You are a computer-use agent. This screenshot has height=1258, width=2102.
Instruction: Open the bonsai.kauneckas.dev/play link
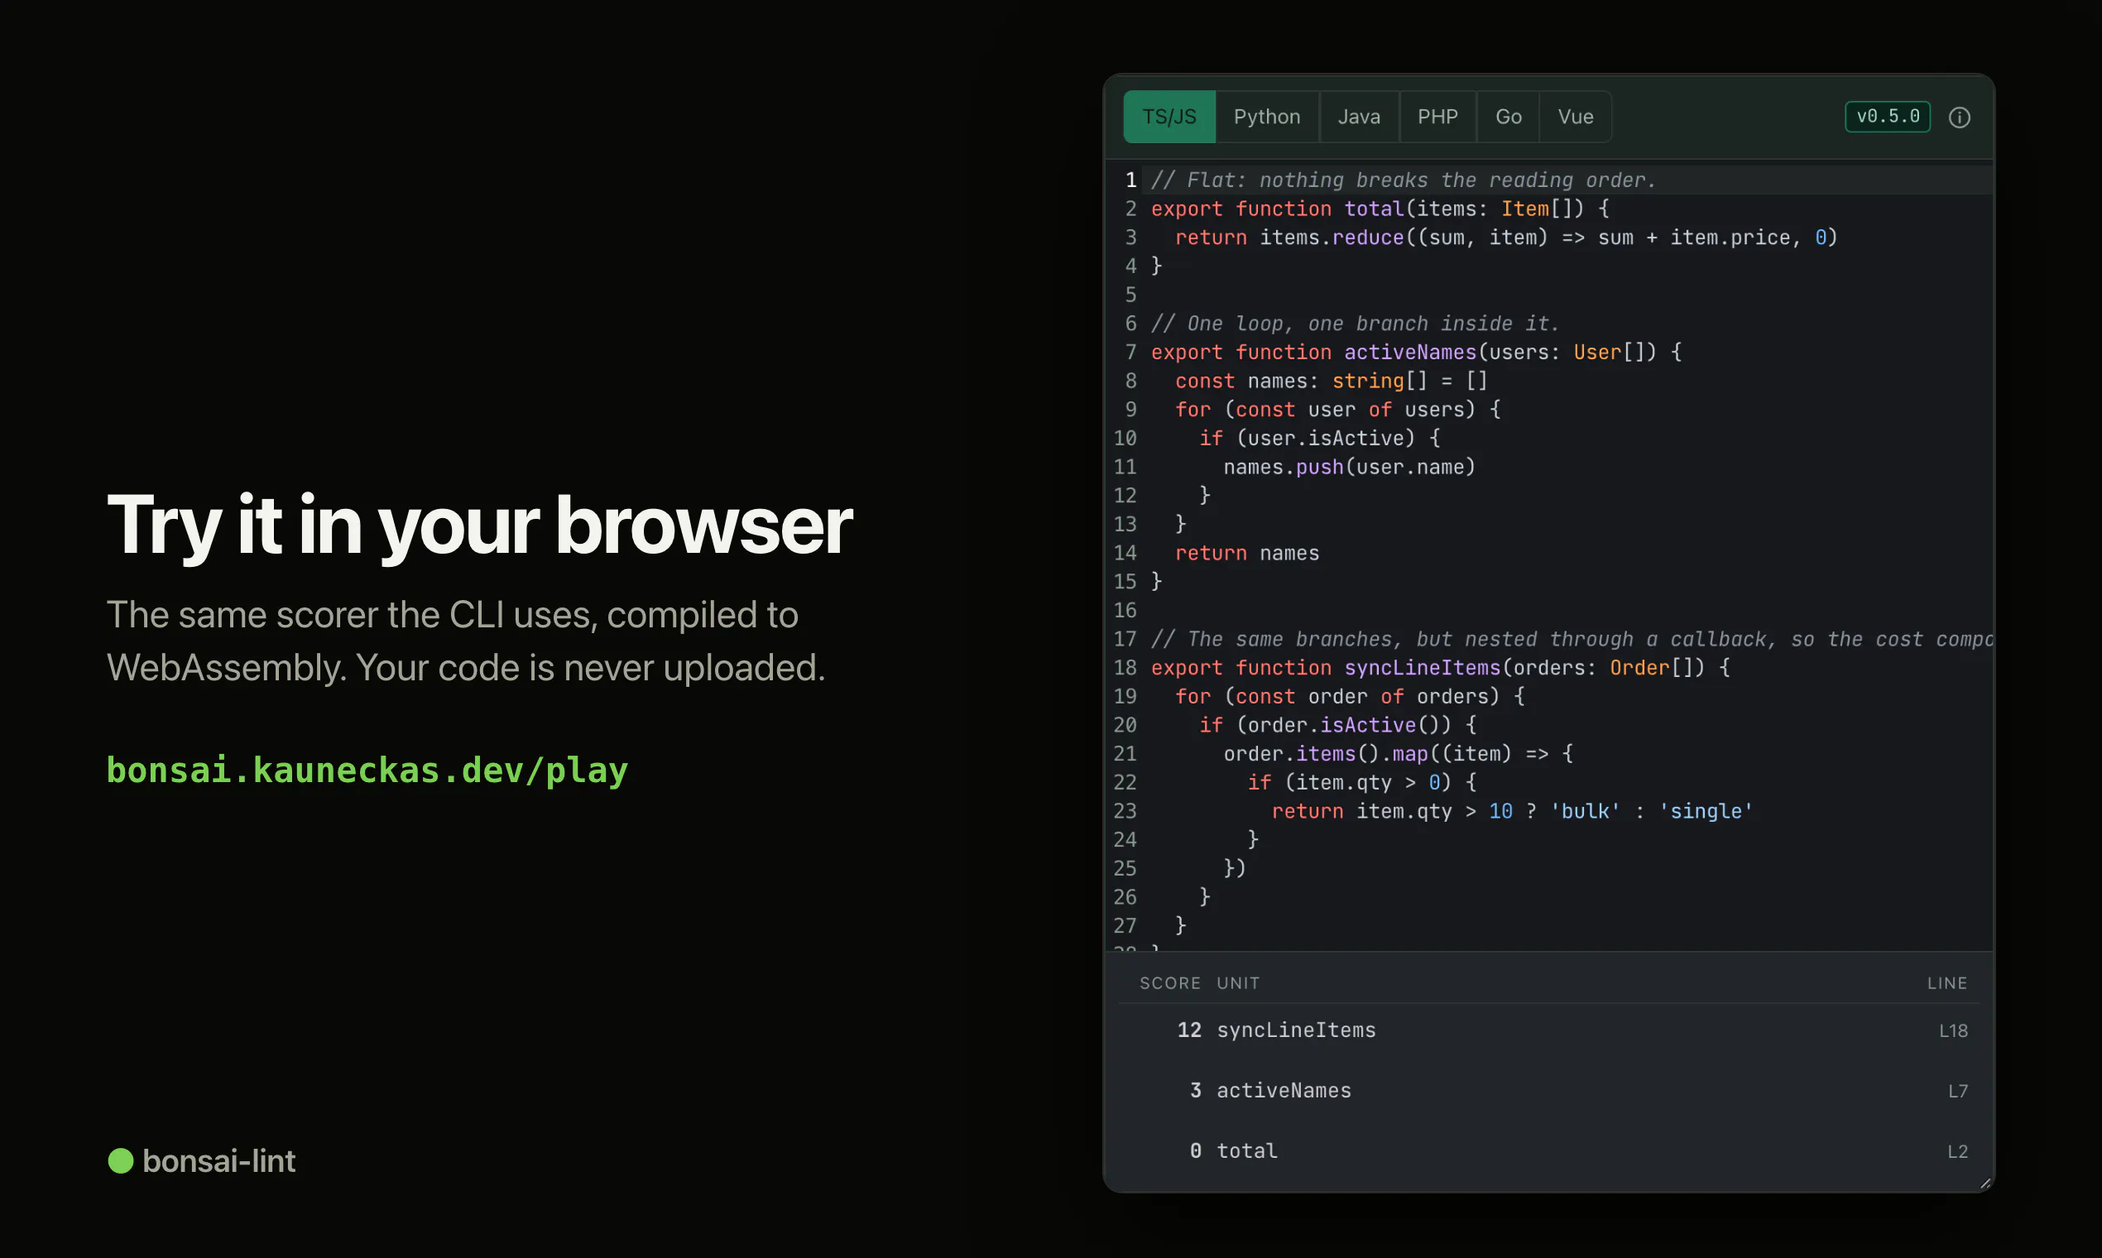click(x=367, y=770)
